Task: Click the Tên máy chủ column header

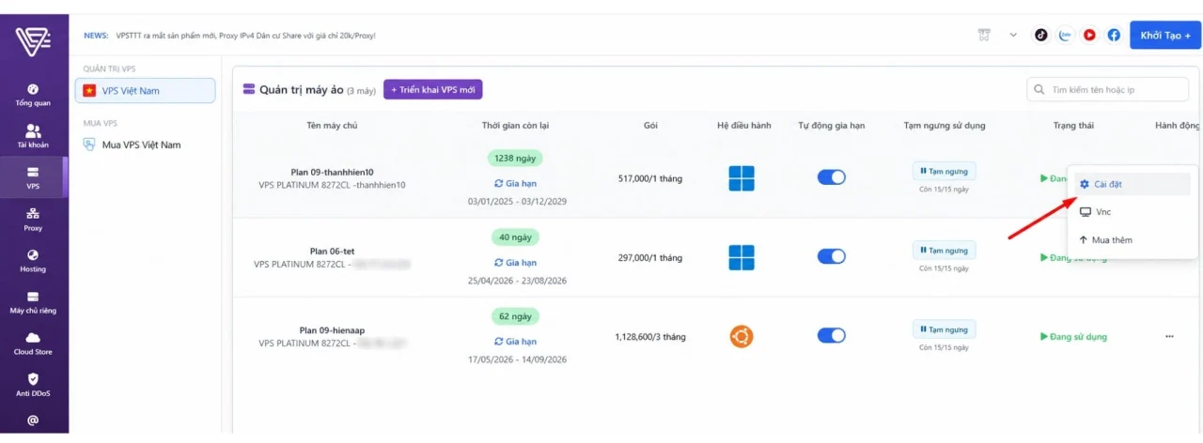Action: pyautogui.click(x=332, y=125)
